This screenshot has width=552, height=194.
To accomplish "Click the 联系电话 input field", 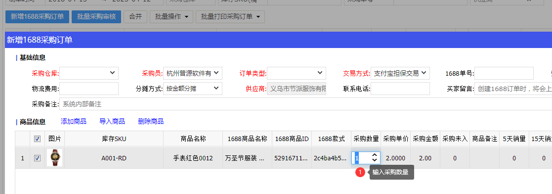I will [x=400, y=89].
